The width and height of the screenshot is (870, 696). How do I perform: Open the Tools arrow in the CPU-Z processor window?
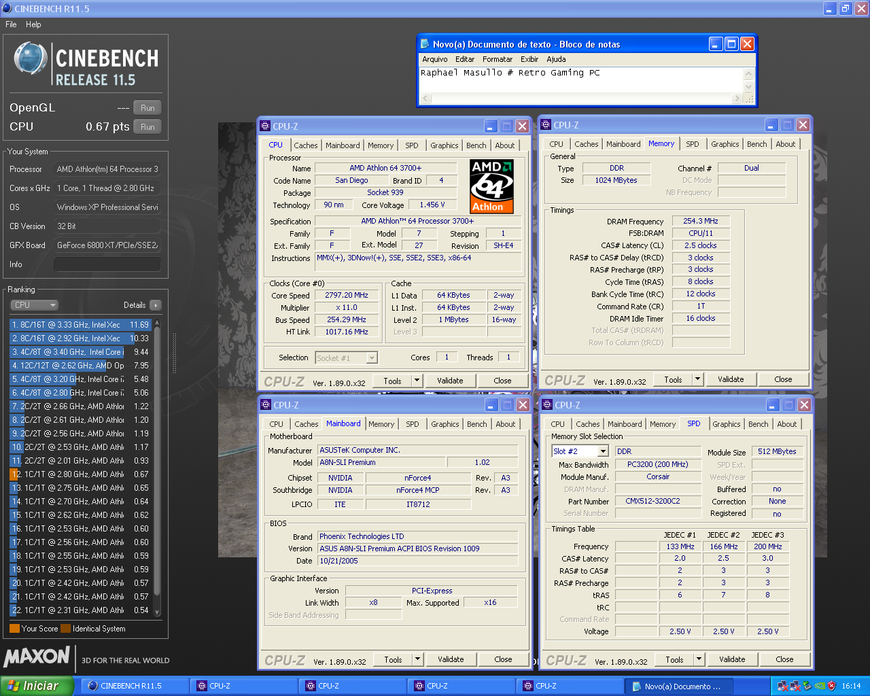pyautogui.click(x=417, y=381)
